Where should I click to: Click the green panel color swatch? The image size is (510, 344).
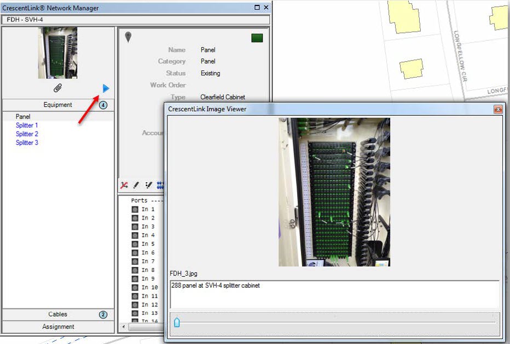(257, 38)
